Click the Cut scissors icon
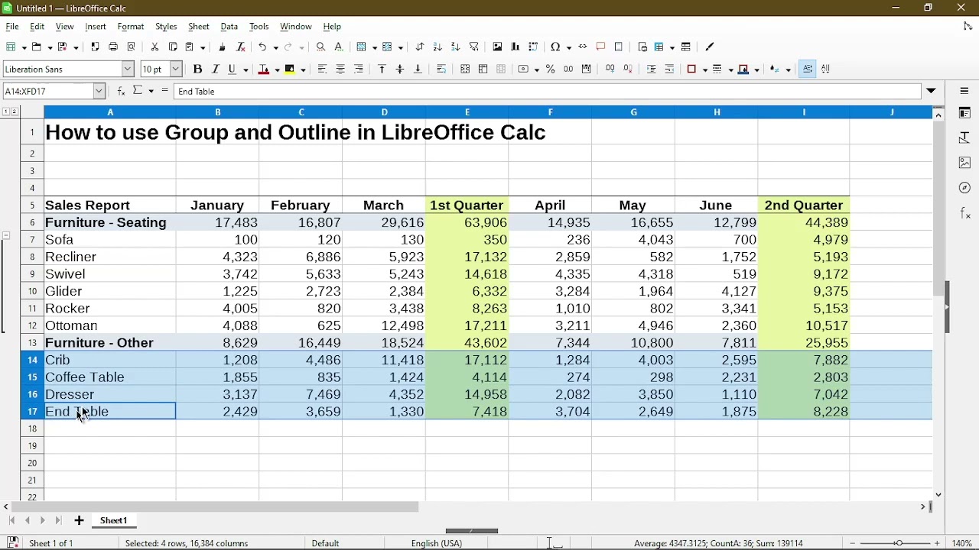The height and width of the screenshot is (550, 979). [154, 47]
